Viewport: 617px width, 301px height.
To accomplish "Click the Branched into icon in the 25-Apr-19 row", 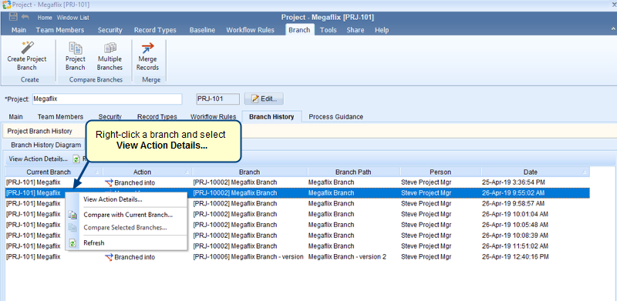I will pos(109,182).
